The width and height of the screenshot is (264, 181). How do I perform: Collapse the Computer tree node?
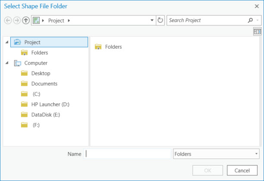[x=7, y=63]
